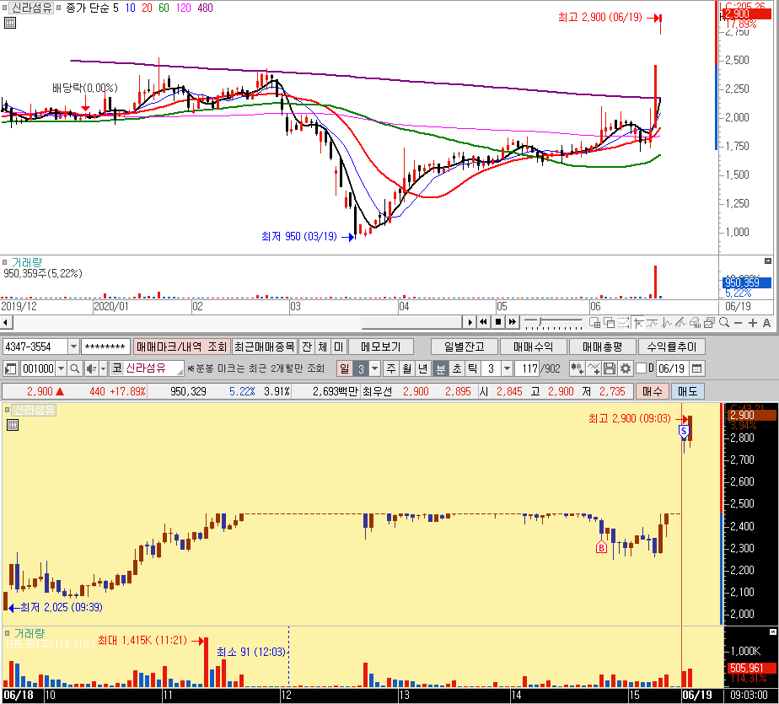Click the candle count field showing 117
This screenshot has width=779, height=704.
coord(529,368)
